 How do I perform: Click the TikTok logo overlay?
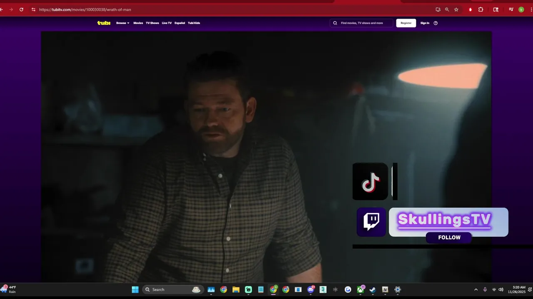point(370,181)
